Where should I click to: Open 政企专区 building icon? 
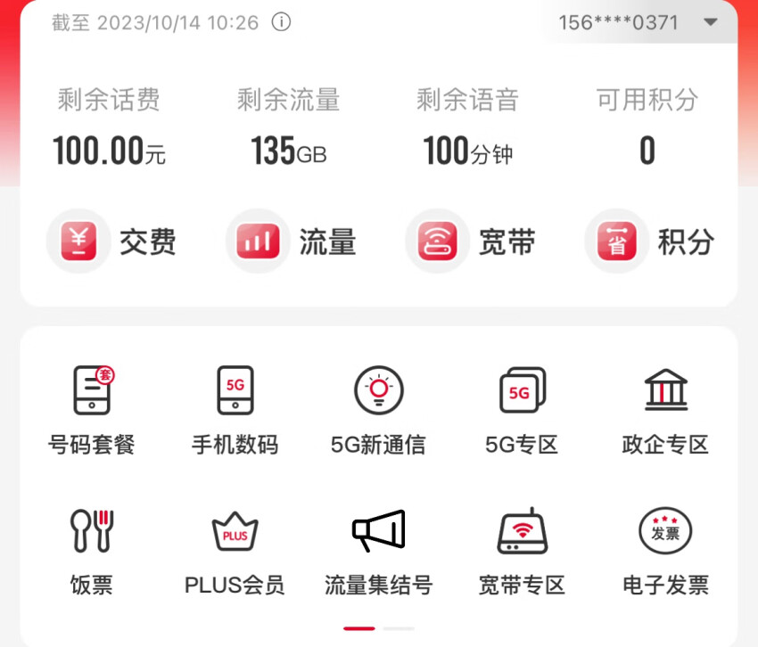point(666,390)
